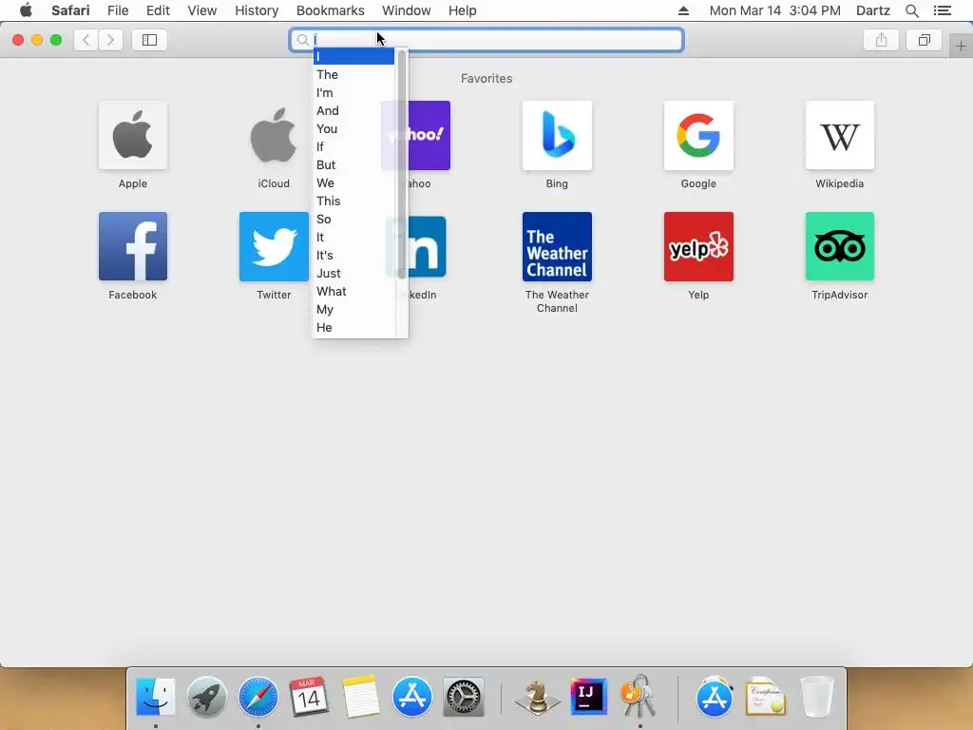Show the tab overview

coord(924,40)
